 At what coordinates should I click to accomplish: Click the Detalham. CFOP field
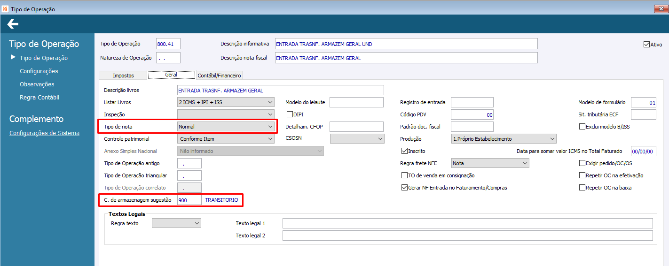point(357,127)
